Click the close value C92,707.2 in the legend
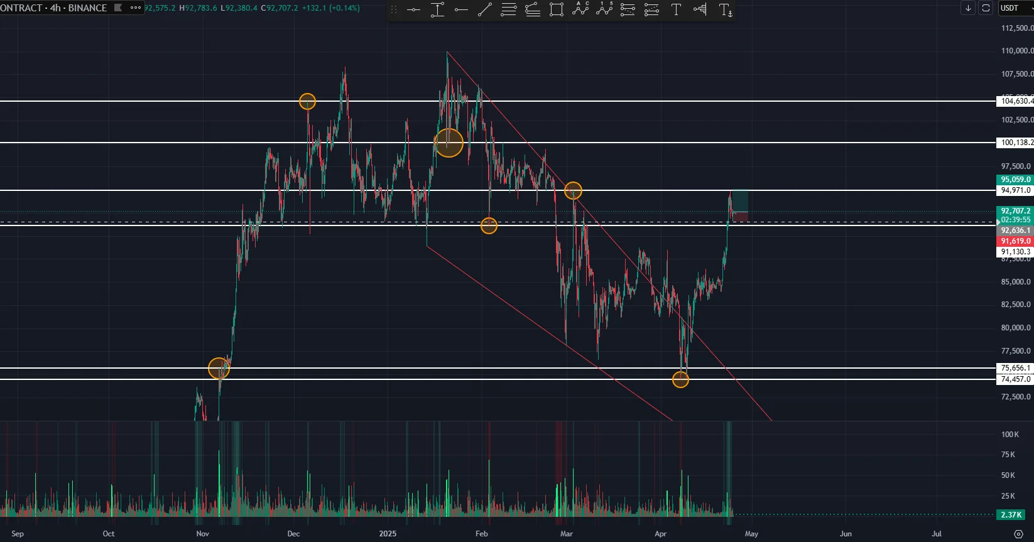Screen dimensions: 1034x542 click(279, 8)
